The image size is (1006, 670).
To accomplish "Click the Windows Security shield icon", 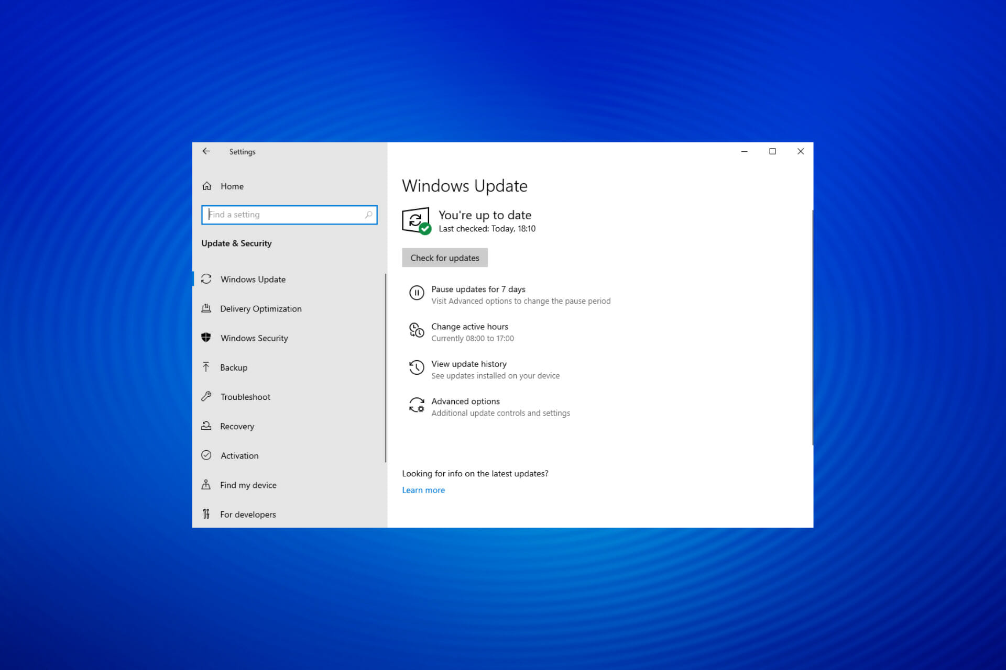I will 206,338.
